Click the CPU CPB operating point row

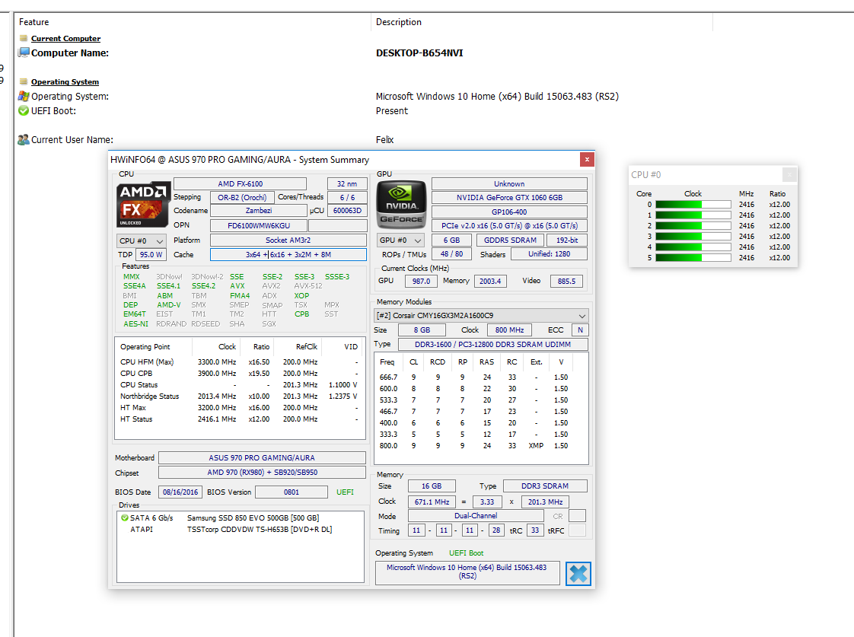click(240, 374)
